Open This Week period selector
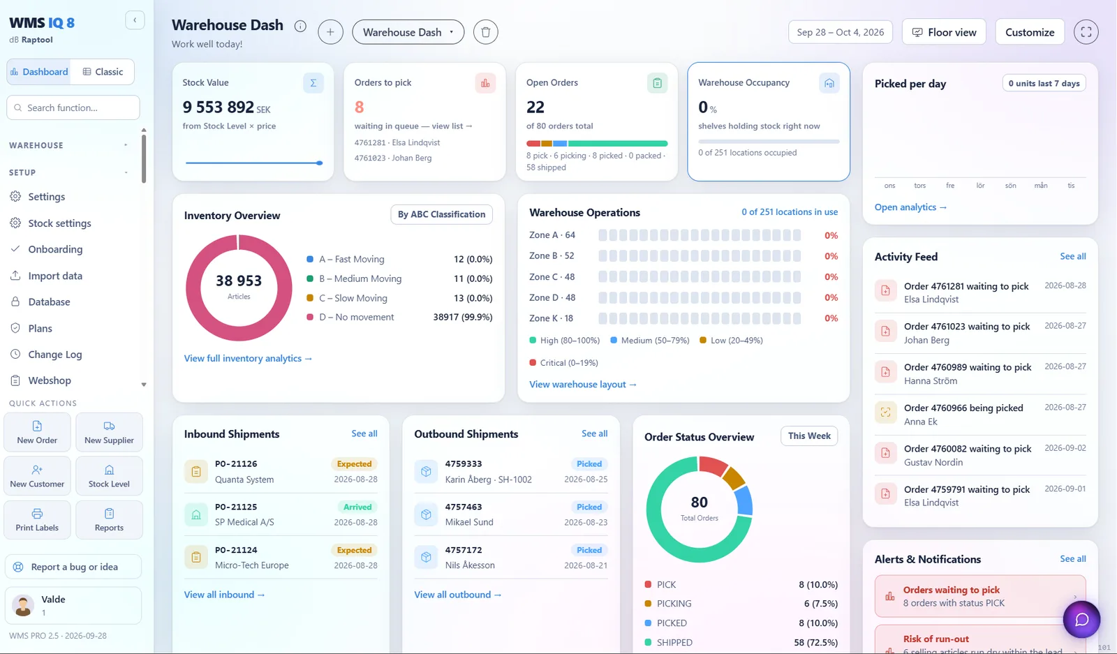 tap(809, 436)
